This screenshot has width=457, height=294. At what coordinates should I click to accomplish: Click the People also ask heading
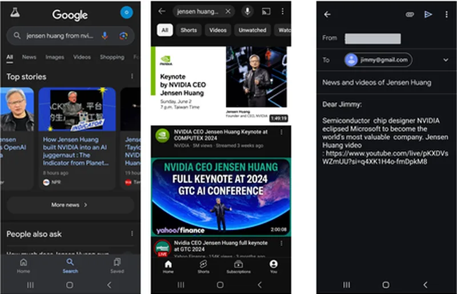tap(34, 234)
